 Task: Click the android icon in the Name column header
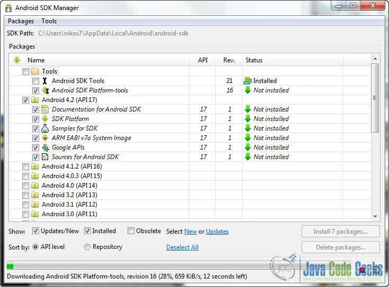click(x=17, y=60)
